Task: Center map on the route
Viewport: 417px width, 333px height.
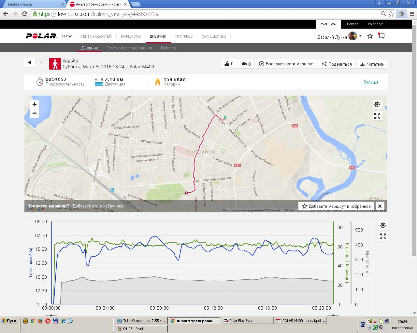Action: (x=377, y=104)
